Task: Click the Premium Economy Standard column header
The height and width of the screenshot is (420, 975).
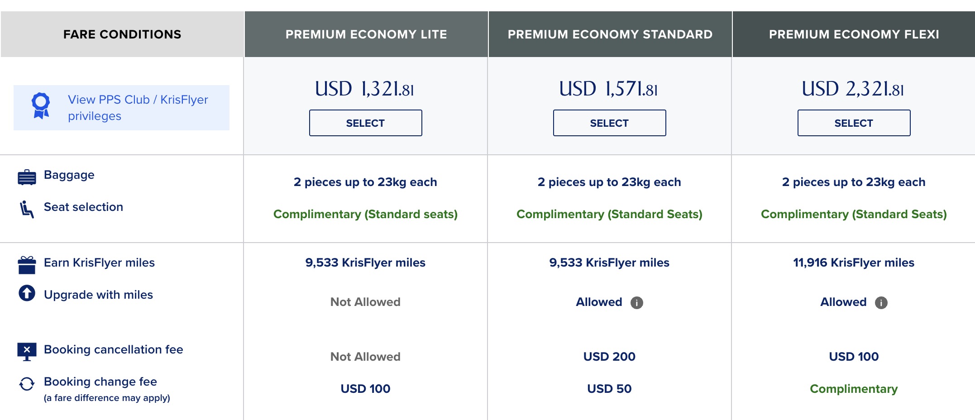Action: pos(610,34)
